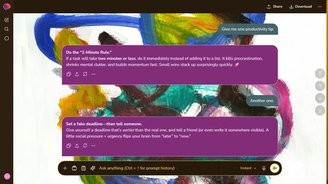Click the plus attach icon in prompt bar

coord(65,168)
